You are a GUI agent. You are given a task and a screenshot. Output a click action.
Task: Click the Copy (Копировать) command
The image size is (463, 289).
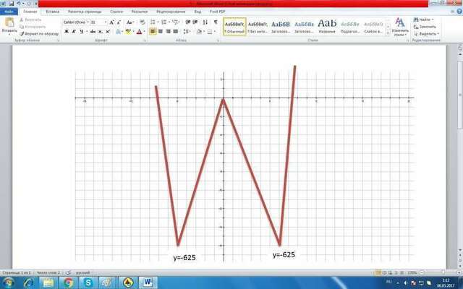[x=33, y=27]
